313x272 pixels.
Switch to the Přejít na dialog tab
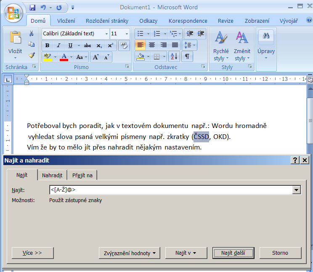click(82, 175)
